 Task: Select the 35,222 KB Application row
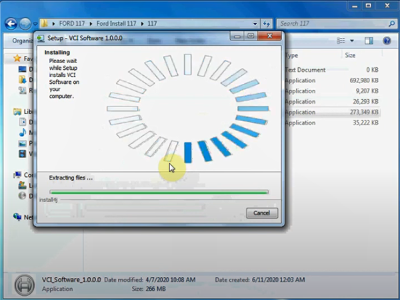click(331, 123)
